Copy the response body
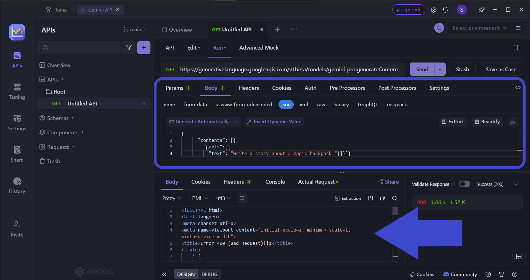This screenshot has width=530, height=280. pyautogui.click(x=382, y=198)
